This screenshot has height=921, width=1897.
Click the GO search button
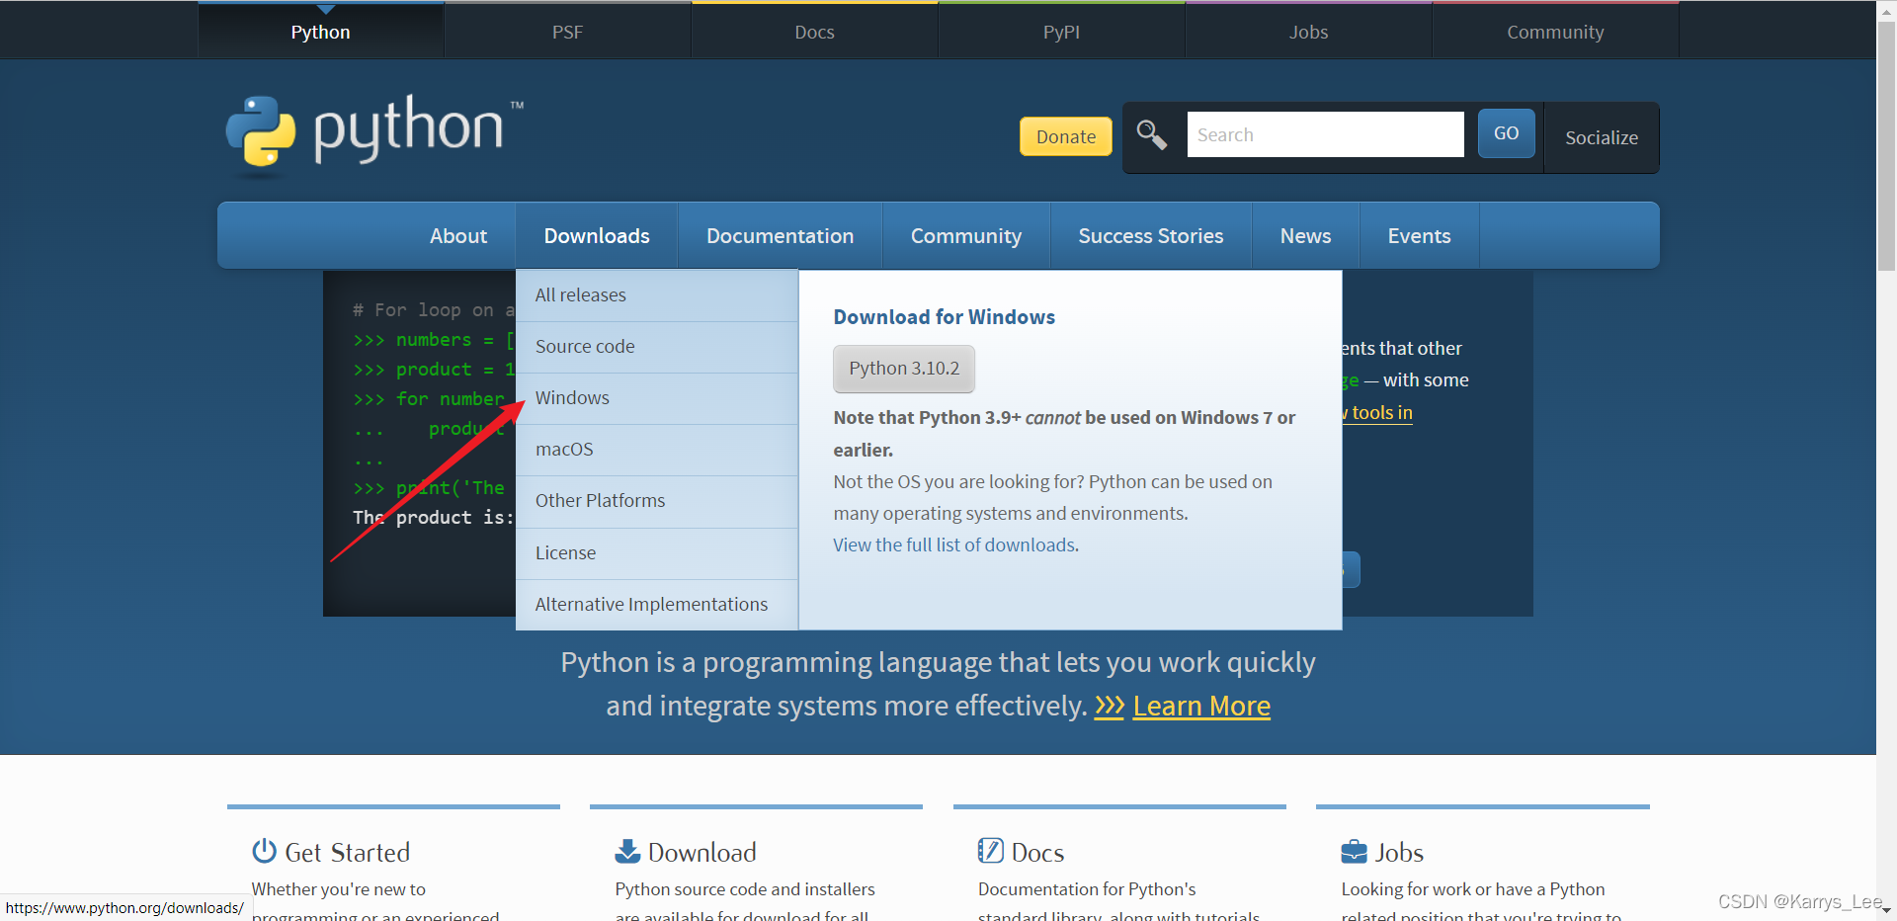(1507, 133)
